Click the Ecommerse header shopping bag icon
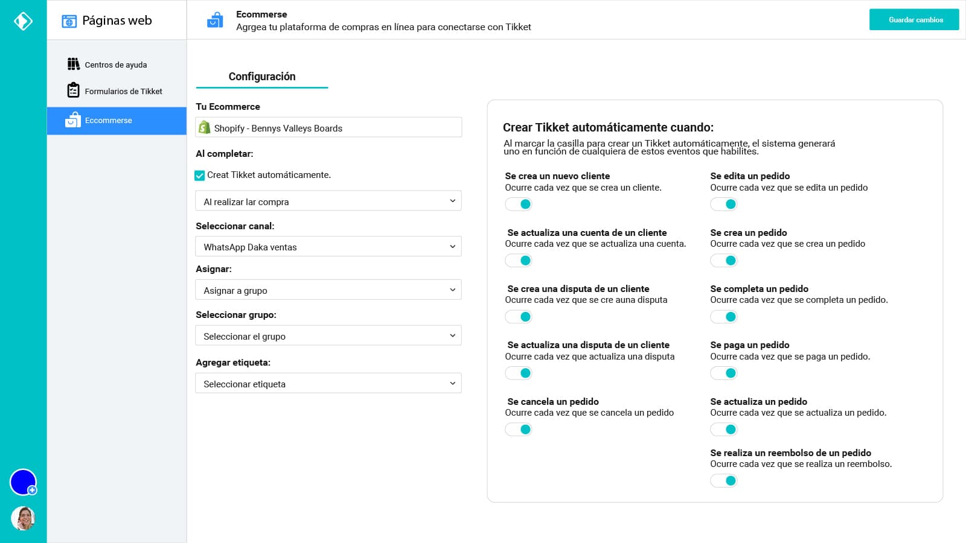This screenshot has width=966, height=543. (x=215, y=21)
